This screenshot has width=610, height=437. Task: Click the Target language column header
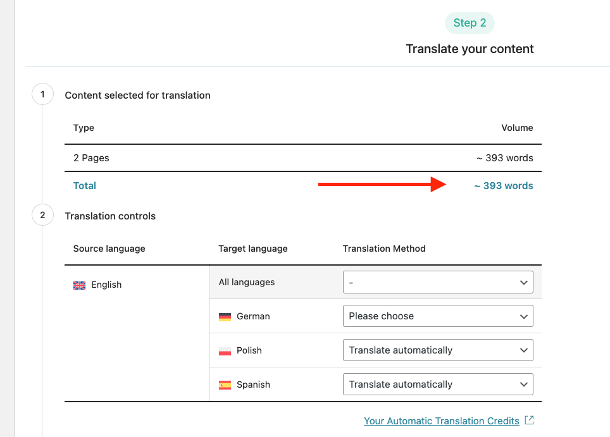coord(253,249)
